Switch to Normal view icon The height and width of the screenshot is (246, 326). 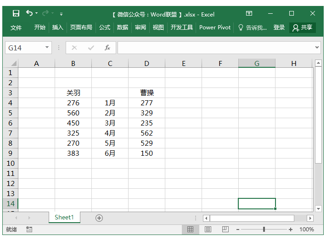coord(190,229)
